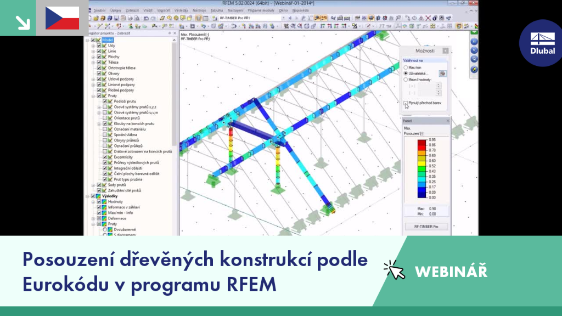Click the red X delete toolbar icon
This screenshot has height=316, width=562.
428,18
